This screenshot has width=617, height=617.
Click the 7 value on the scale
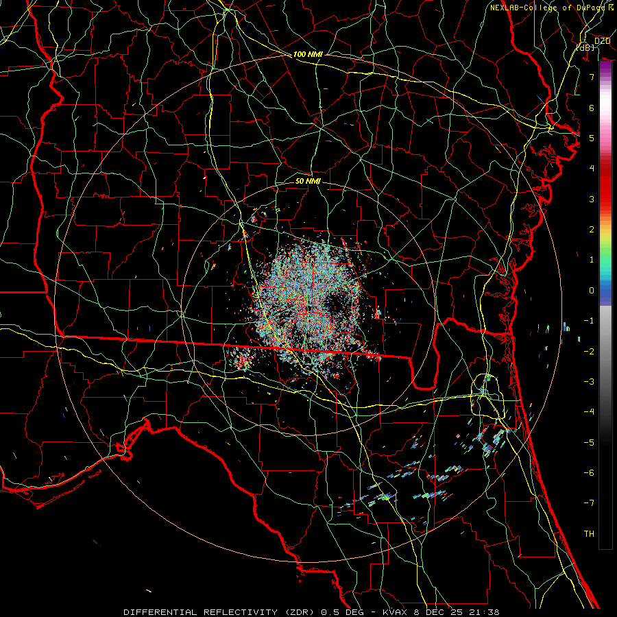[592, 77]
